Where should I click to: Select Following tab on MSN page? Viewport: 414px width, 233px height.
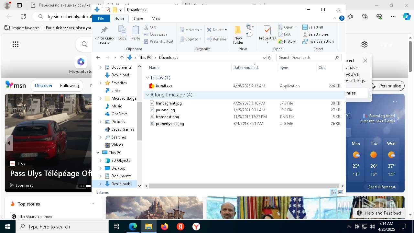70,85
